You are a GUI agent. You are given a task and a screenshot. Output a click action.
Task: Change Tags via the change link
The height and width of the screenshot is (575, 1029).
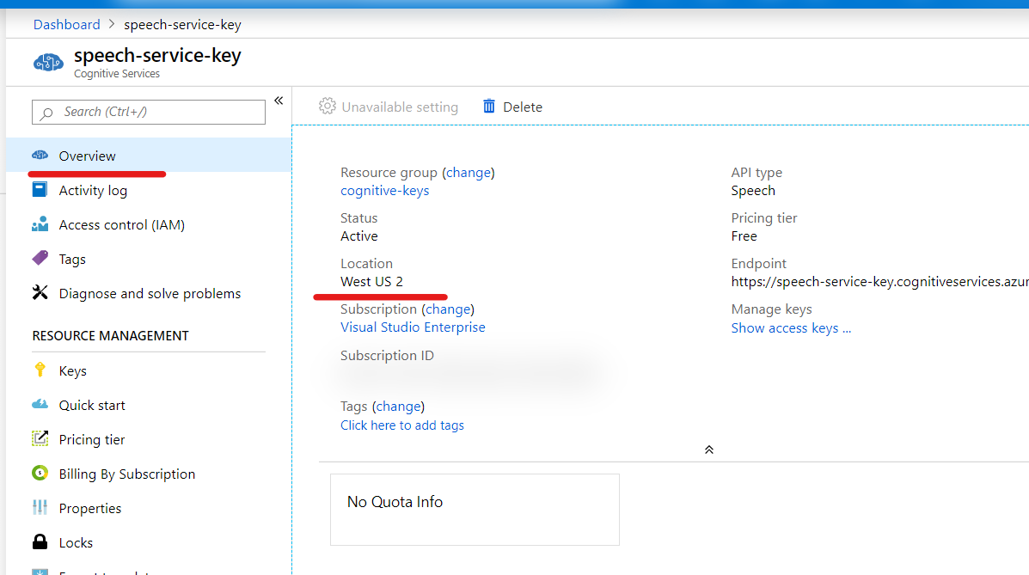coord(398,407)
